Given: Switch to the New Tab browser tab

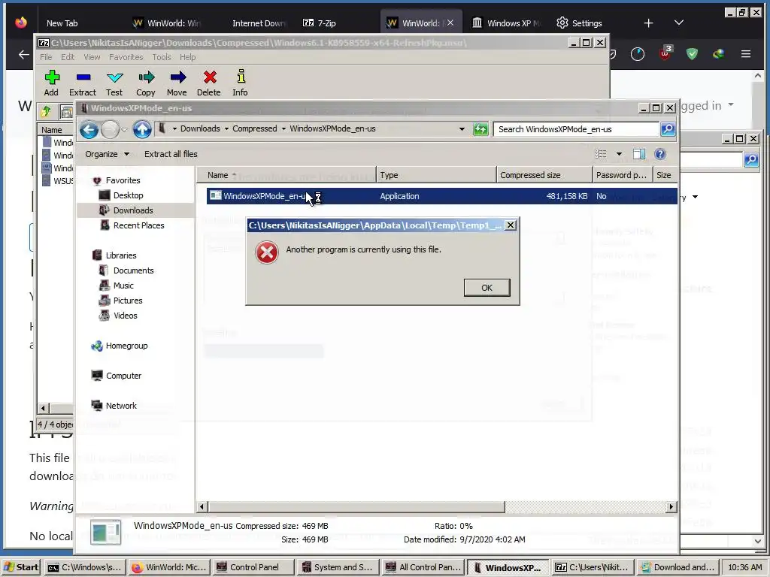Looking at the screenshot, I should point(62,23).
